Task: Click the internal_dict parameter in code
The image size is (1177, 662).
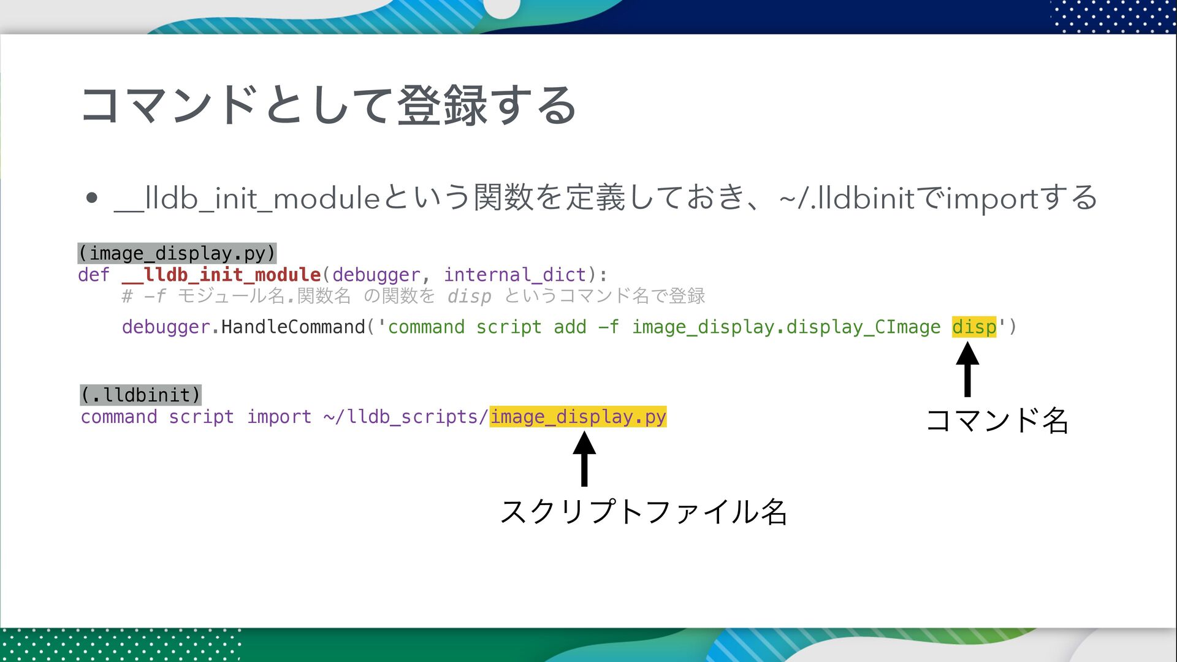Action: tap(515, 275)
